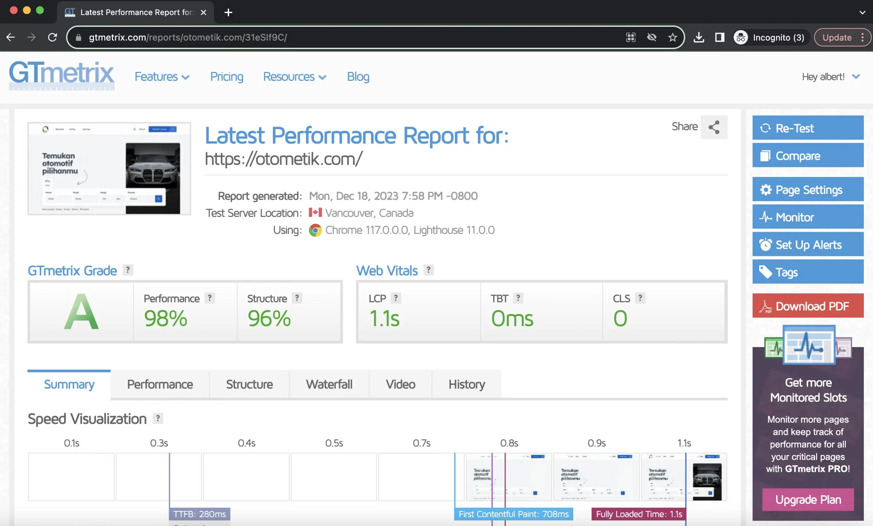
Task: Click the 1.1s filmstrip frame
Action: click(x=684, y=477)
